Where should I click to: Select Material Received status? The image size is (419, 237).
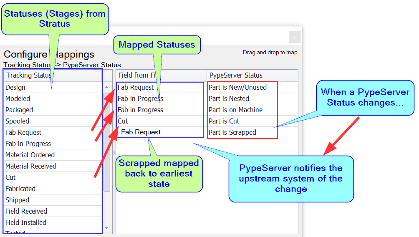(53, 166)
